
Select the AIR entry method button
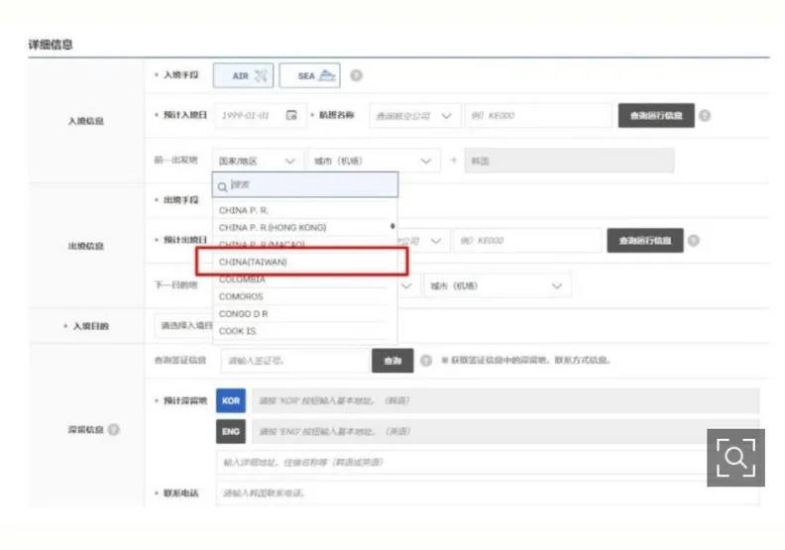pos(243,75)
